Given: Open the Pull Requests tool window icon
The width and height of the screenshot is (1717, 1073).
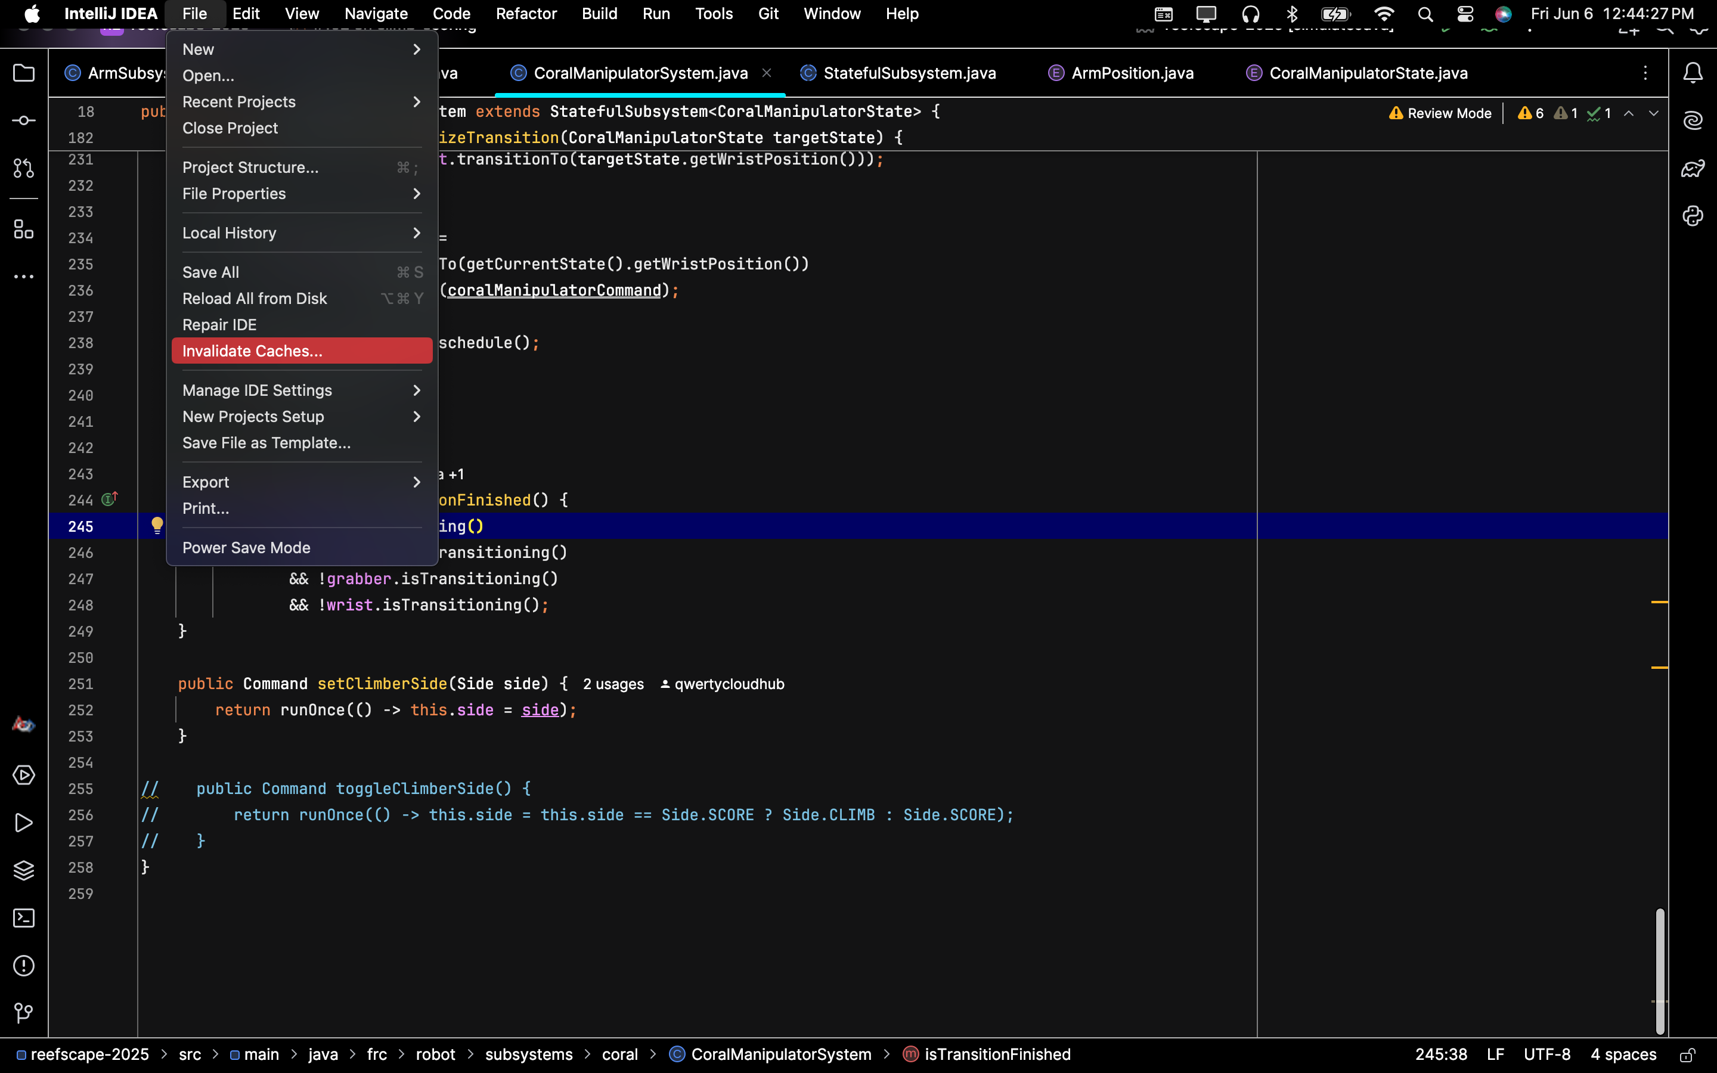Looking at the screenshot, I should tap(23, 168).
